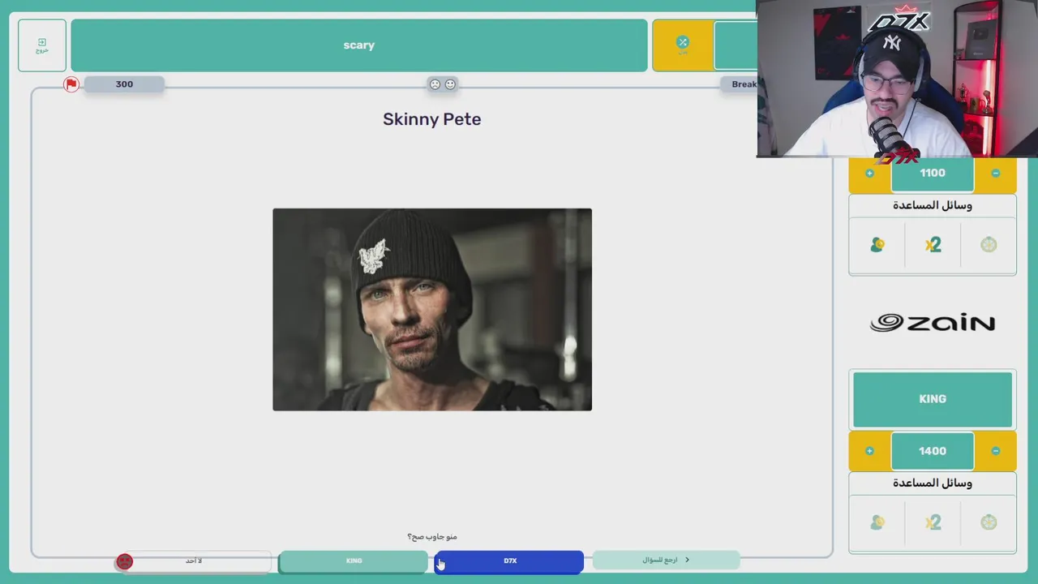Use the x2 double points lifeline under 1100
Screen dimensions: 1038x584
pyautogui.click(x=933, y=245)
